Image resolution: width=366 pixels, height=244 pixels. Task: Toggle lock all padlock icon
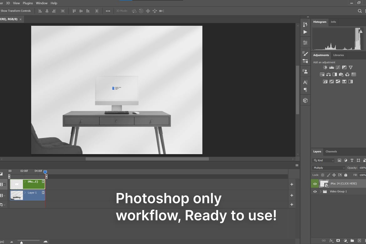click(346, 175)
